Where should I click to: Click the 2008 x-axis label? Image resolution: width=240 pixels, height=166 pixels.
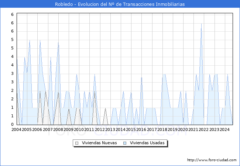[58, 129]
